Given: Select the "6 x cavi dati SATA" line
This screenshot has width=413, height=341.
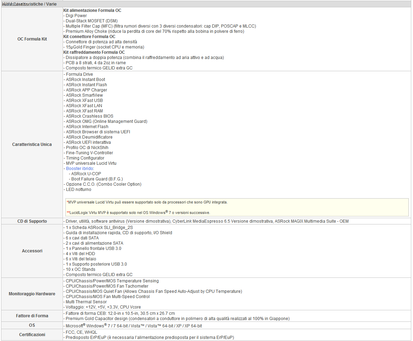Looking at the screenshot, I should tap(81, 238).
